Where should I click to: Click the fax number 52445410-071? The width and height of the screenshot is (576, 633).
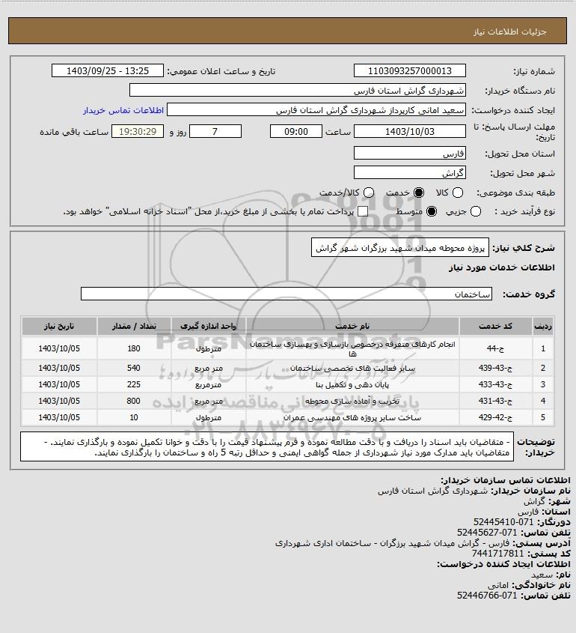tap(503, 522)
